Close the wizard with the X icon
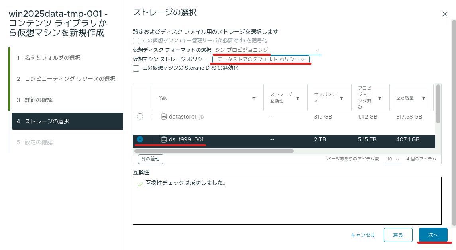Viewport: 456px width, 250px height. pyautogui.click(x=445, y=14)
